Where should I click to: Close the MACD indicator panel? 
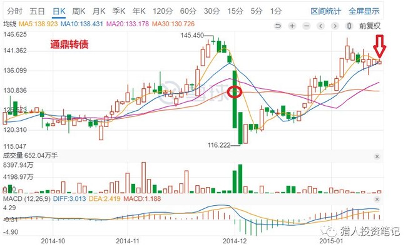[377, 199]
